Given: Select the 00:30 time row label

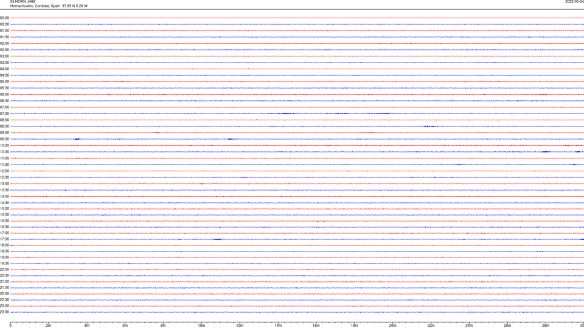Looking at the screenshot, I should coord(4,24).
